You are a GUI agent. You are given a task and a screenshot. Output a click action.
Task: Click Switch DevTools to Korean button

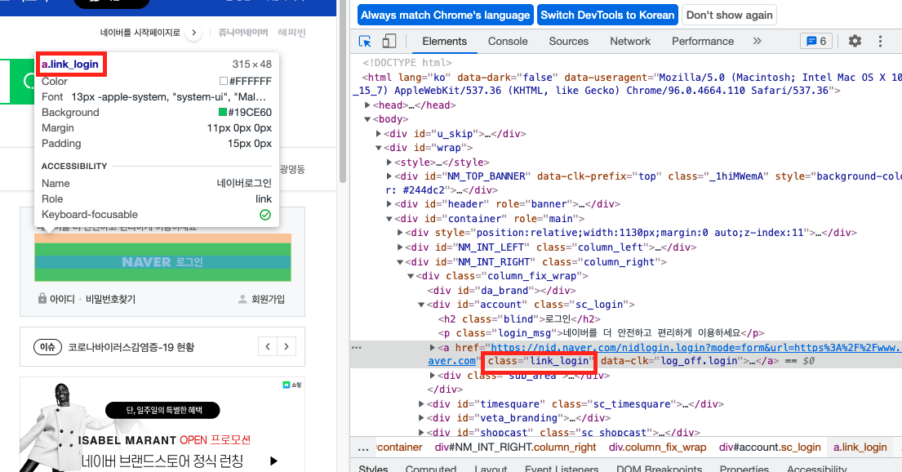(x=607, y=15)
